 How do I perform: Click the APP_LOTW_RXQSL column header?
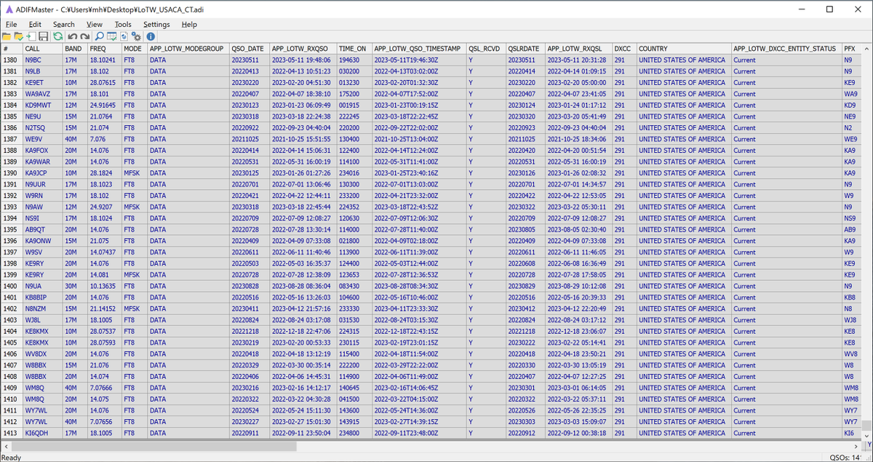coord(578,48)
